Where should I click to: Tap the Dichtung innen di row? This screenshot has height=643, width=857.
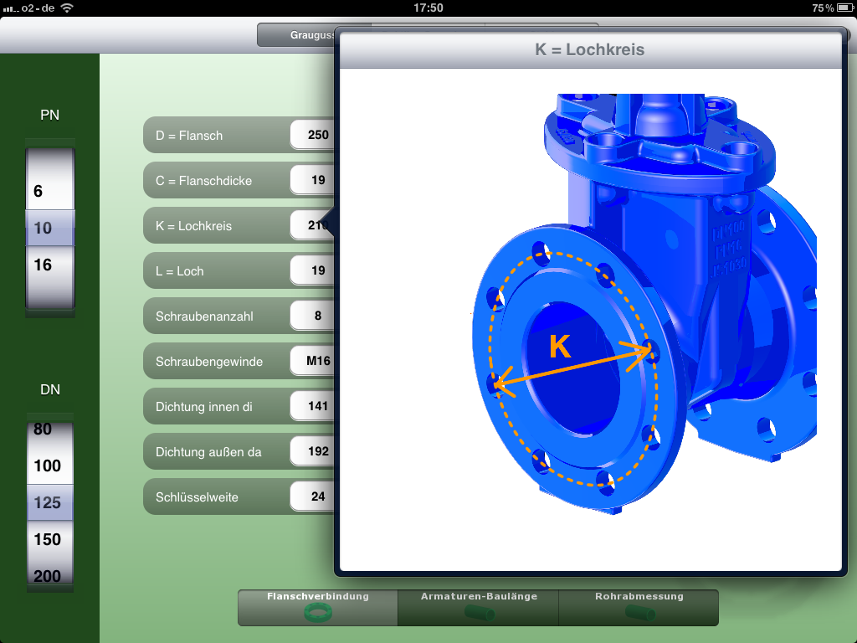(x=219, y=406)
